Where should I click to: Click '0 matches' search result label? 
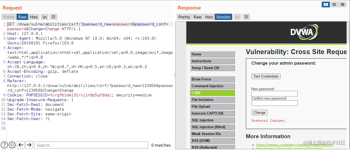[x=161, y=145]
